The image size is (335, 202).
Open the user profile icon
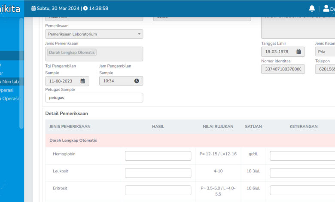pyautogui.click(x=326, y=8)
